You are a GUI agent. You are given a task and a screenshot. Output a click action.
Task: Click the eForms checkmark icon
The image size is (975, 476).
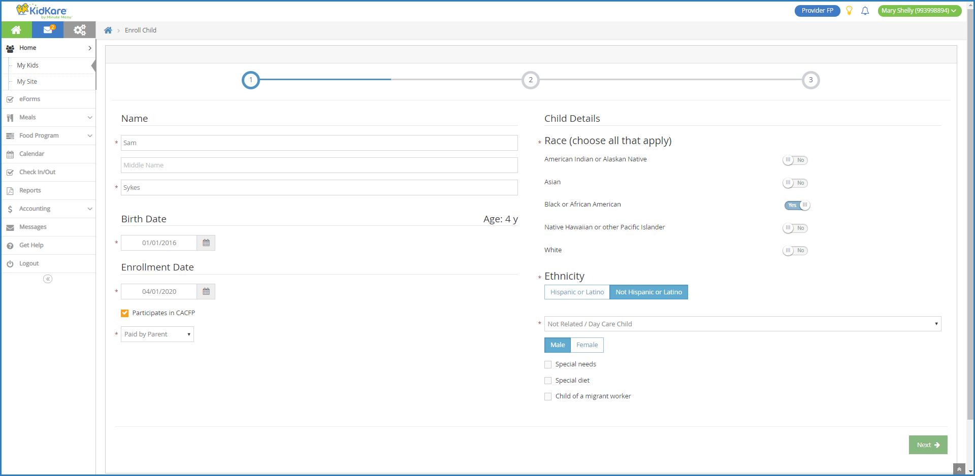pyautogui.click(x=10, y=99)
